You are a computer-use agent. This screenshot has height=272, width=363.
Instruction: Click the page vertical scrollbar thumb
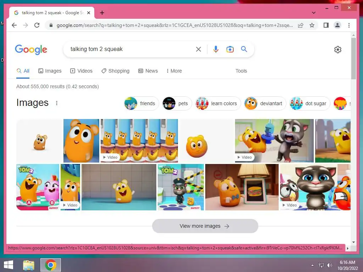(353, 58)
